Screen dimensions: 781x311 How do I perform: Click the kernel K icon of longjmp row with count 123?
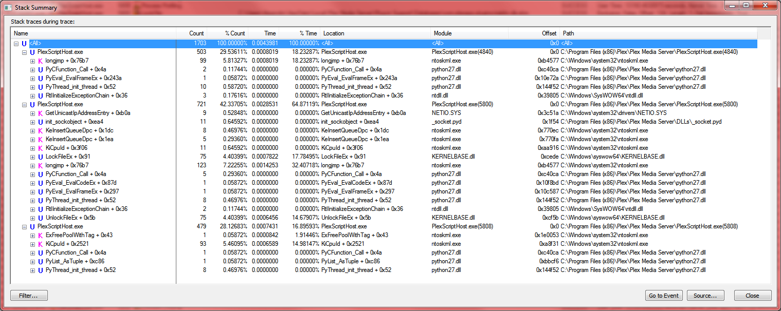tap(41, 165)
